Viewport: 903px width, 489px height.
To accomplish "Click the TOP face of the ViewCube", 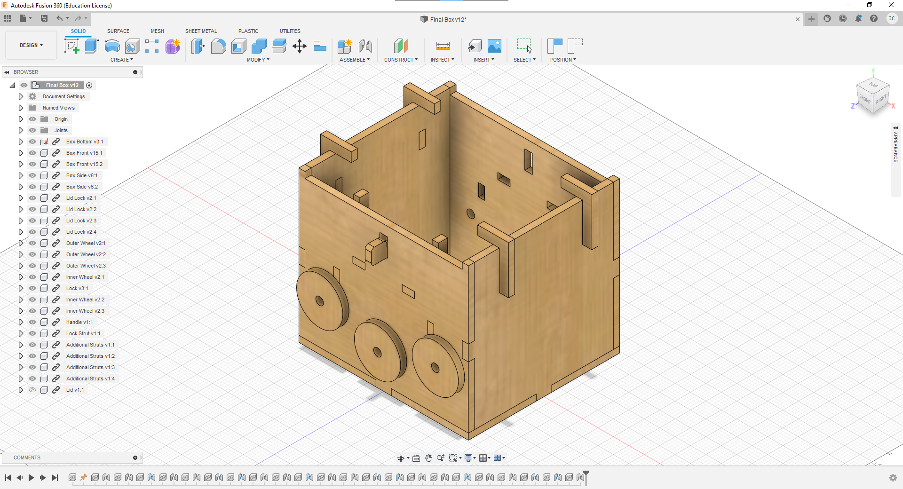I will (x=873, y=86).
